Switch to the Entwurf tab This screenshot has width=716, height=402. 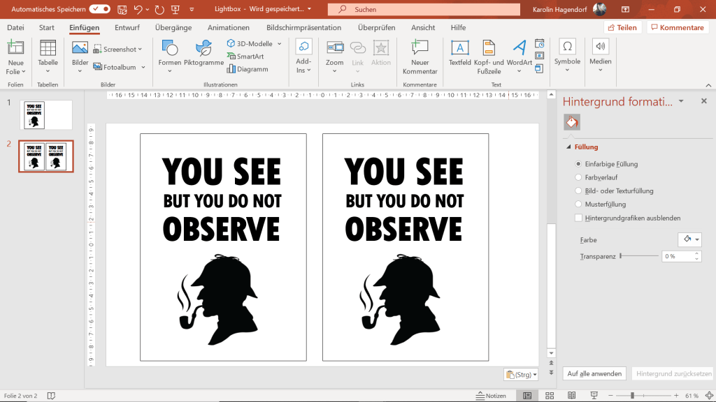127,28
